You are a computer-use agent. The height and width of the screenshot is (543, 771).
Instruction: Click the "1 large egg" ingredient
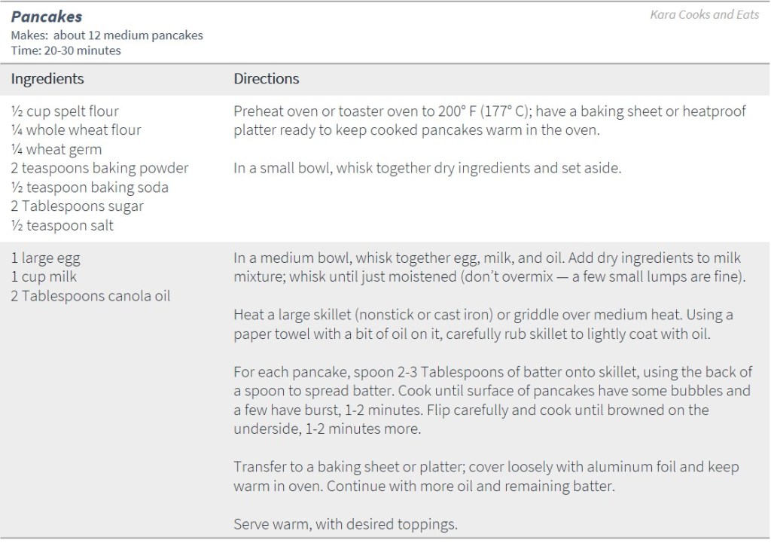tap(45, 258)
